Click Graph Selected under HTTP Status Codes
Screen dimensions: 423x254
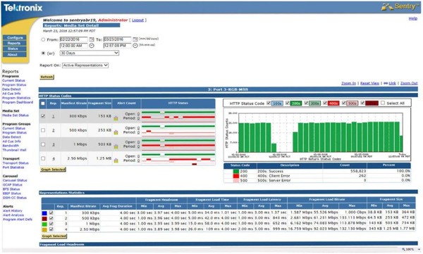tap(53, 170)
